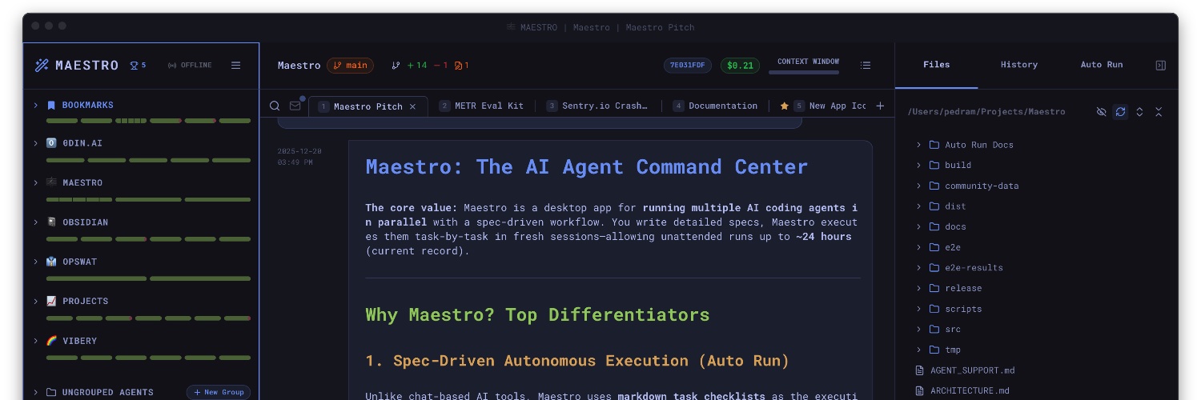1201x400 pixels.
Task: Expand the e2e-results folder
Action: pos(918,268)
